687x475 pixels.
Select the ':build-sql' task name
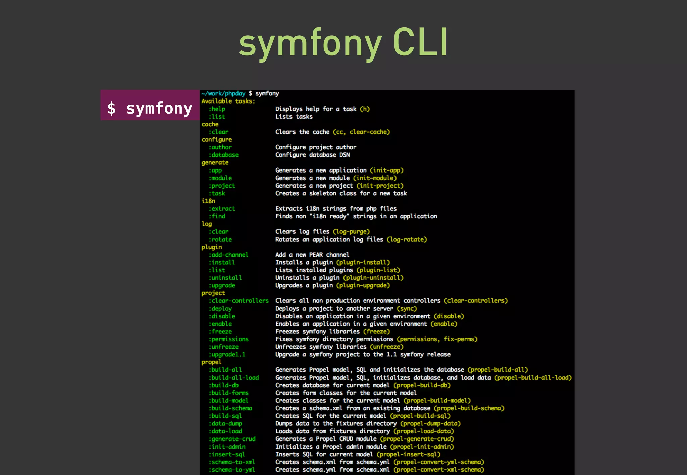225,416
